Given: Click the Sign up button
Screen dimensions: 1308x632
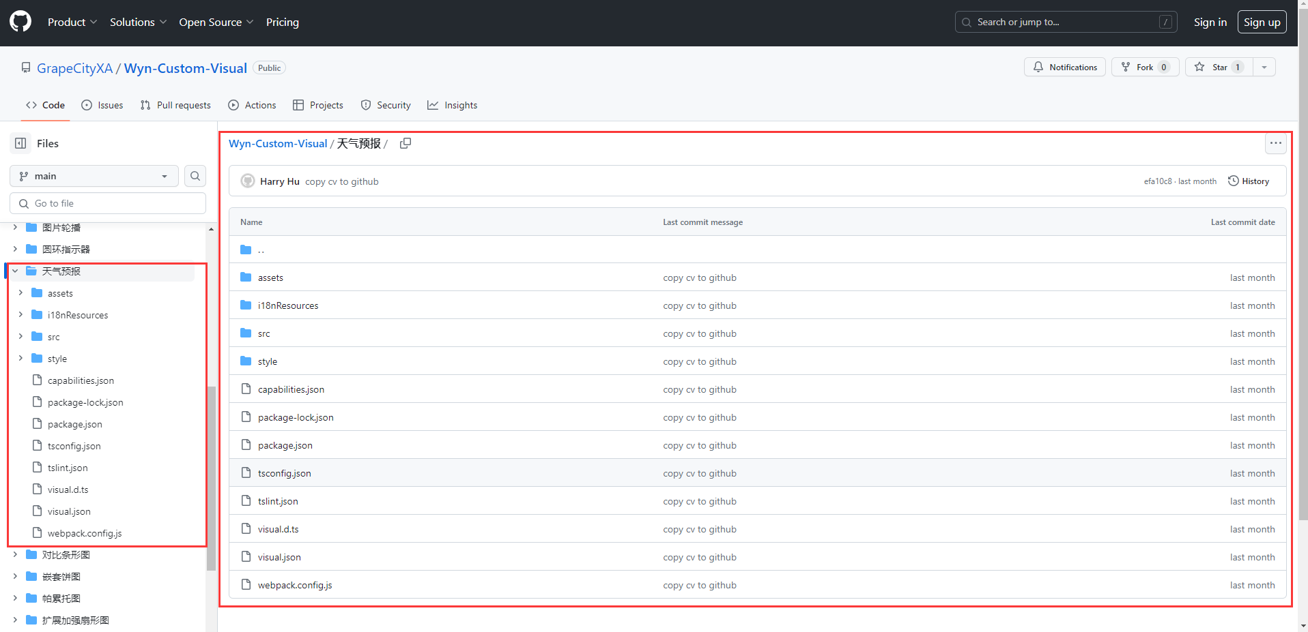Looking at the screenshot, I should click(x=1262, y=22).
